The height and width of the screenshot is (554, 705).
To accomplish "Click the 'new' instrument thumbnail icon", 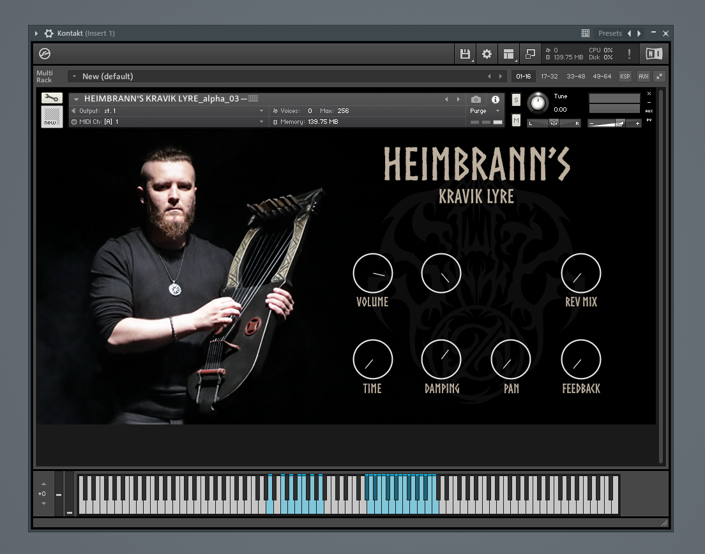I will pos(52,117).
